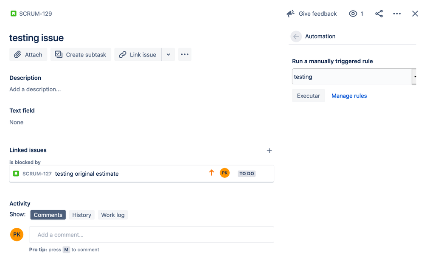The width and height of the screenshot is (424, 261).
Task: Click the is blocked by label
Action: (x=25, y=162)
